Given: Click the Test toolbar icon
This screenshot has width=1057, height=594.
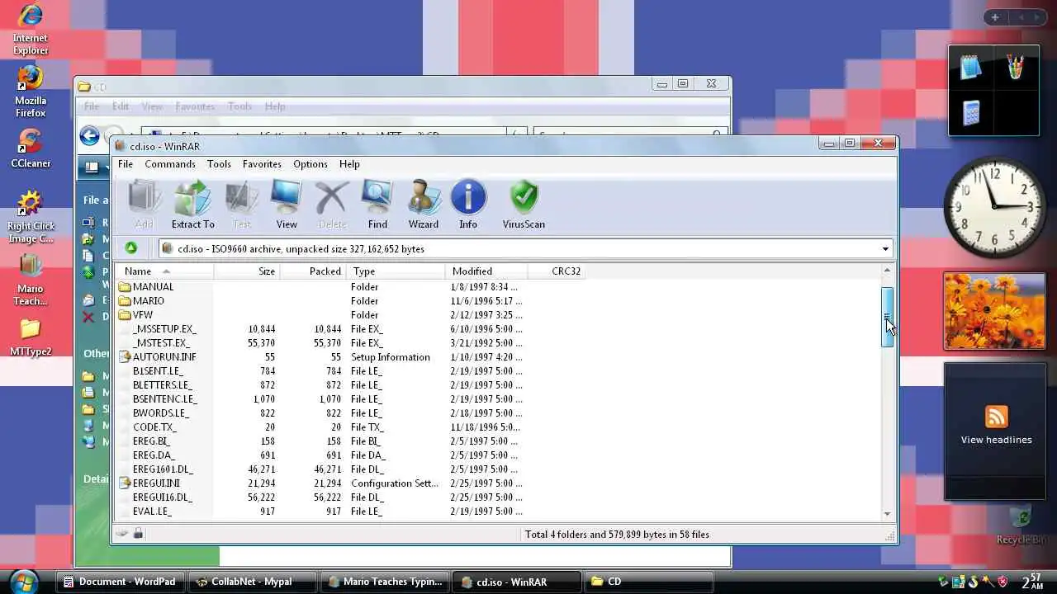Looking at the screenshot, I should pyautogui.click(x=242, y=205).
